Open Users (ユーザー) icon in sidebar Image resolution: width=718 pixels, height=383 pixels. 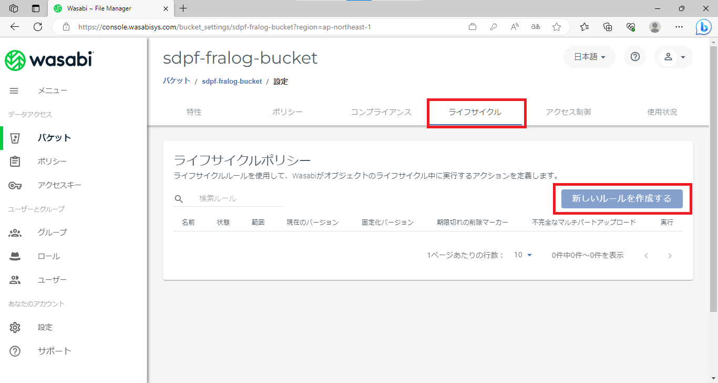[15, 280]
